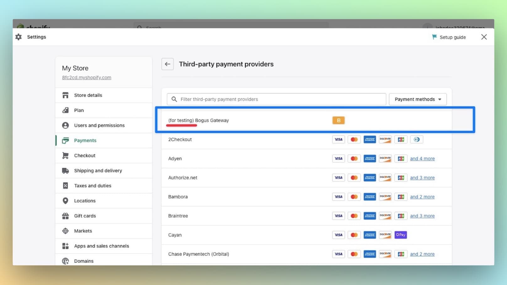This screenshot has width=507, height=285.
Task: Click the Visa icon in Chase Paymentech row
Action: tap(339, 254)
